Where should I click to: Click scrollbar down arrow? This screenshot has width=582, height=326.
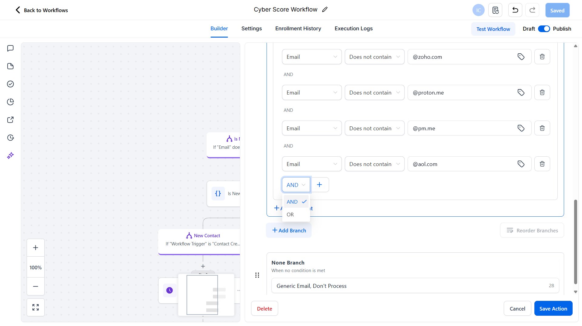[x=575, y=292]
